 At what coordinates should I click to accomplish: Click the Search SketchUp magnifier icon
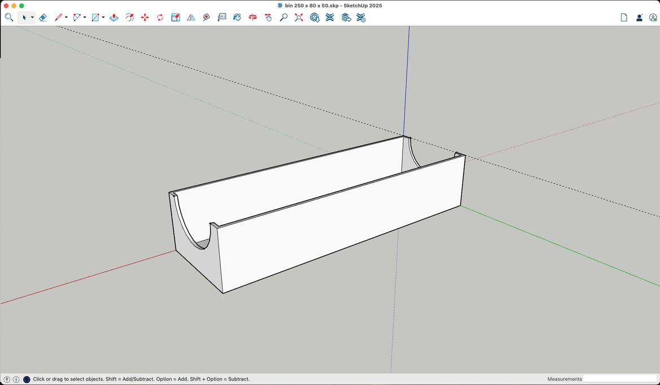[x=9, y=17]
